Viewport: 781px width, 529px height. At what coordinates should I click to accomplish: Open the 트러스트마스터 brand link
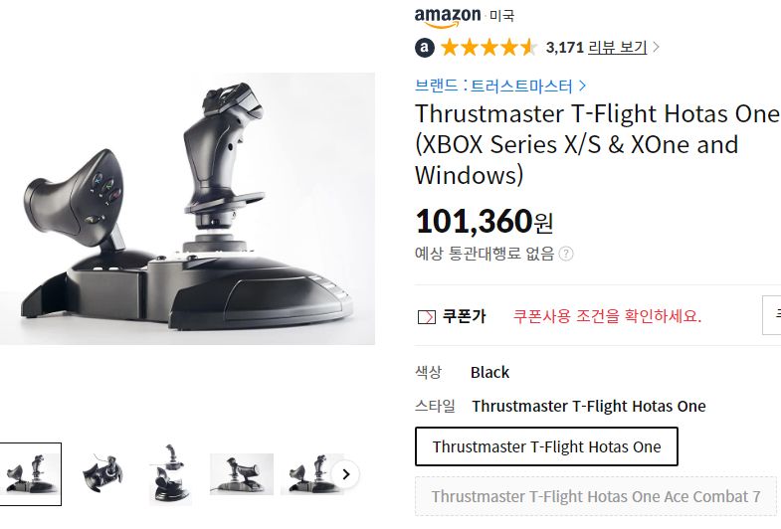pyautogui.click(x=521, y=87)
